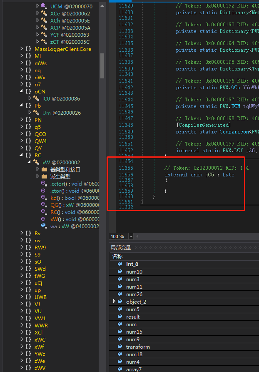Select the num15 local variable row
Image resolution: width=259 pixels, height=372 pixels.
pos(184,332)
